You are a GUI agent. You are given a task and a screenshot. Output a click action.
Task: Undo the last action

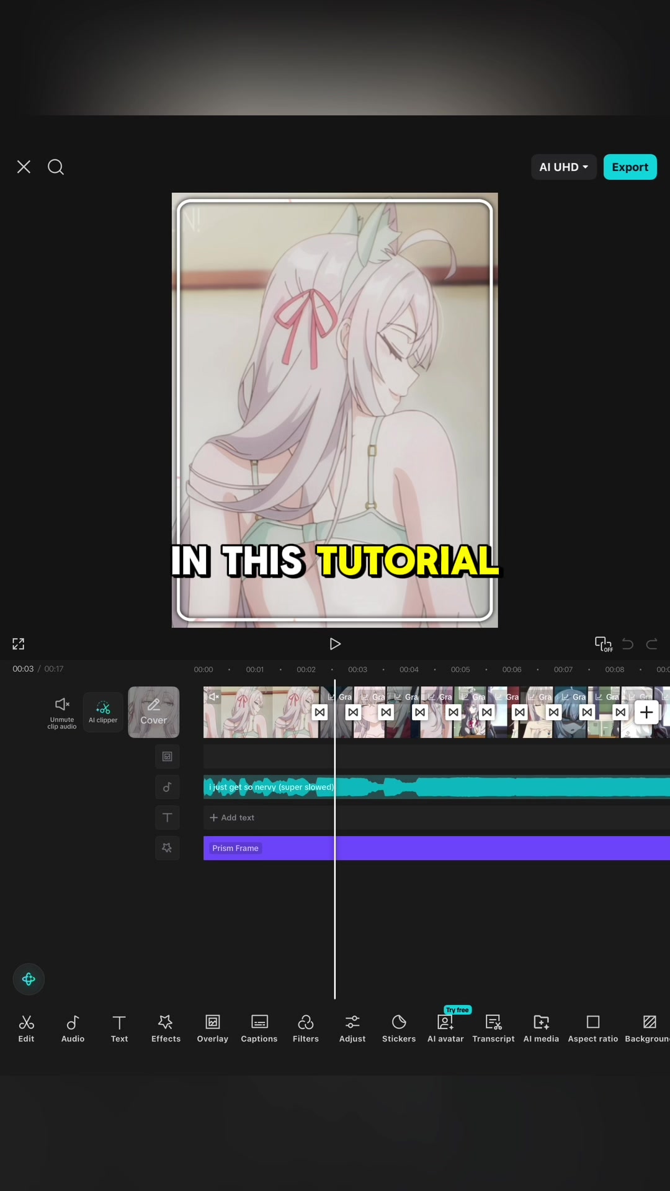tap(628, 644)
